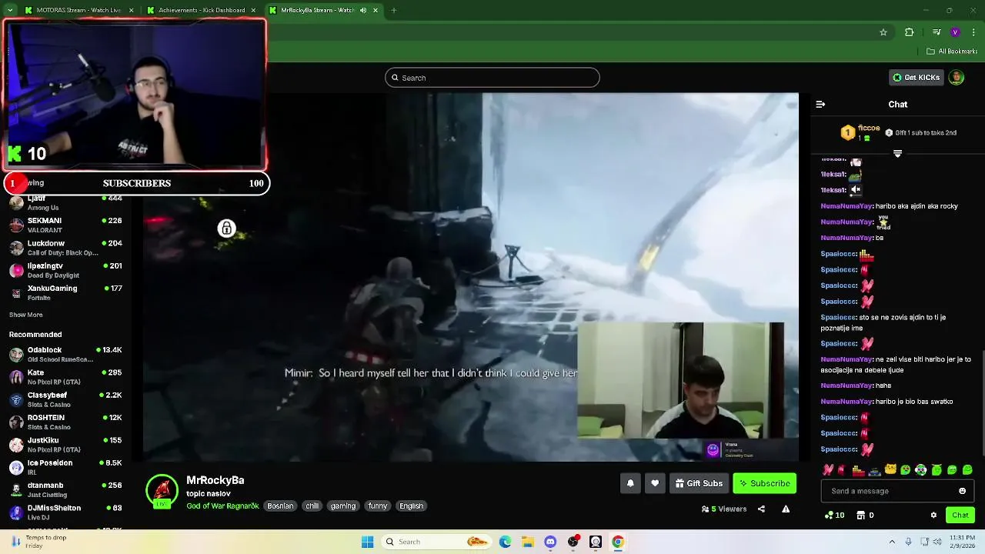Screen dimensions: 985x554
Task: Follow channel with the heart button
Action: point(655,483)
